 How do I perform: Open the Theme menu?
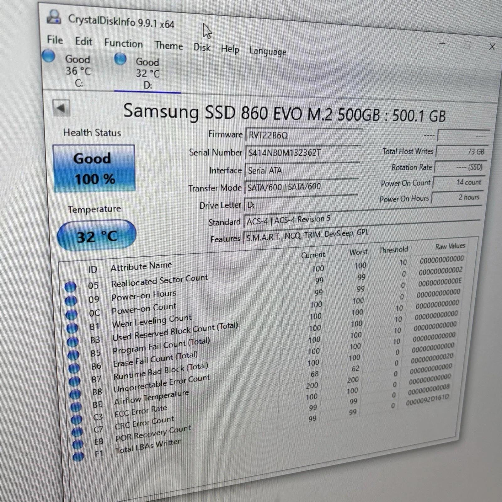(168, 45)
